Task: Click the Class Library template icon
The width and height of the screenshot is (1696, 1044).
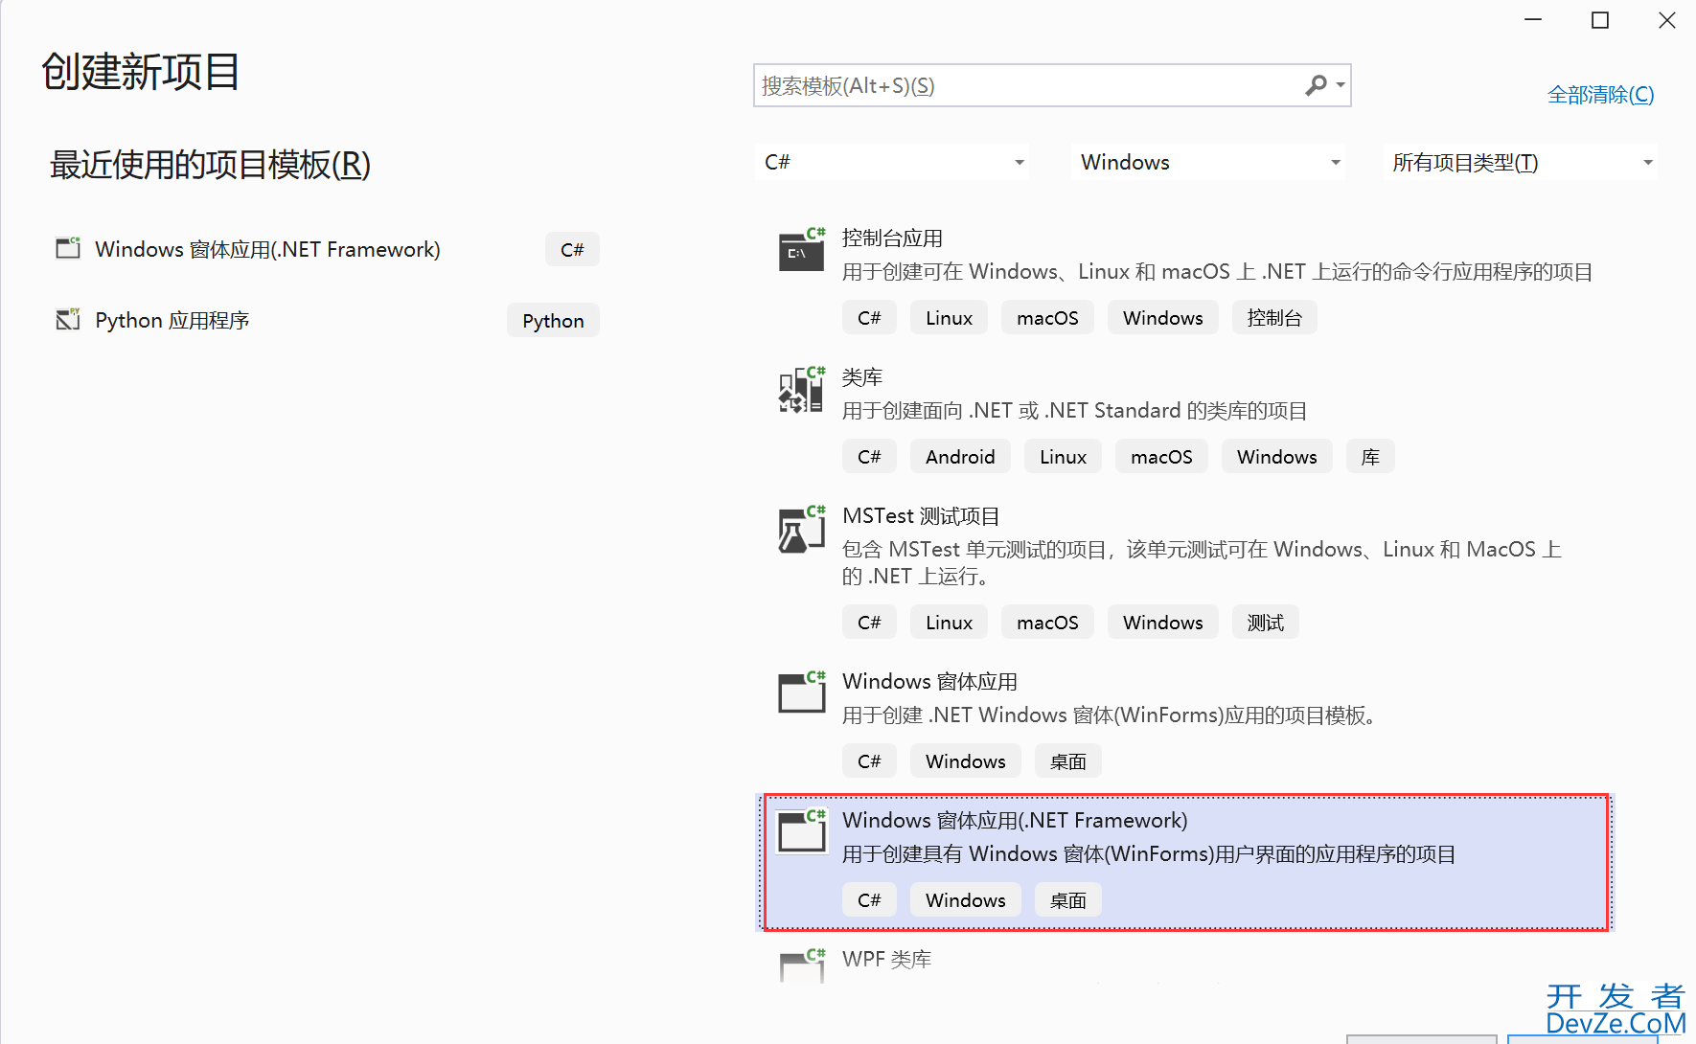Action: [802, 389]
